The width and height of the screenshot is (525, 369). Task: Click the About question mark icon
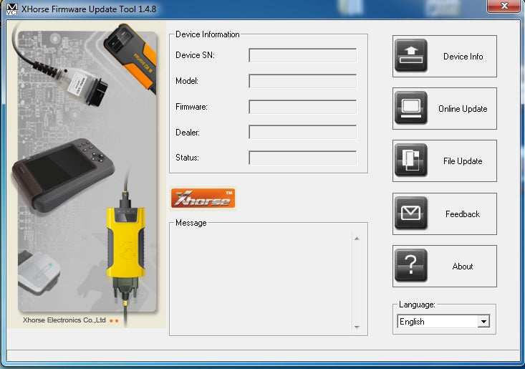point(411,265)
